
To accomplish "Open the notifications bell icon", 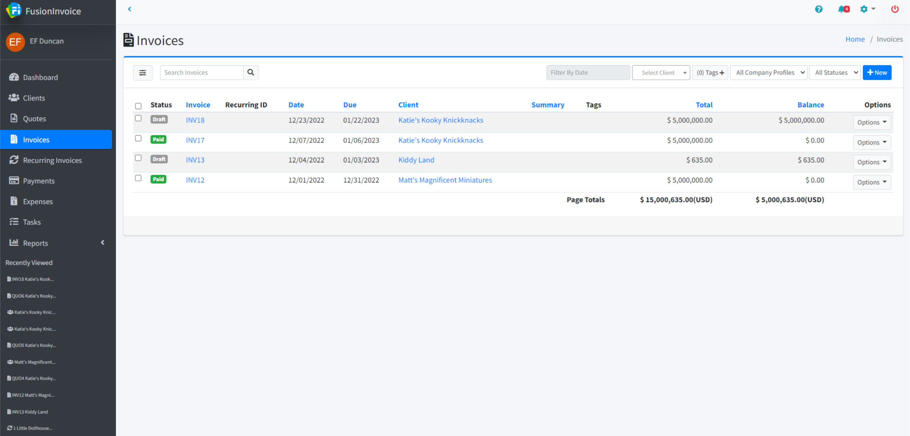I will pos(842,9).
